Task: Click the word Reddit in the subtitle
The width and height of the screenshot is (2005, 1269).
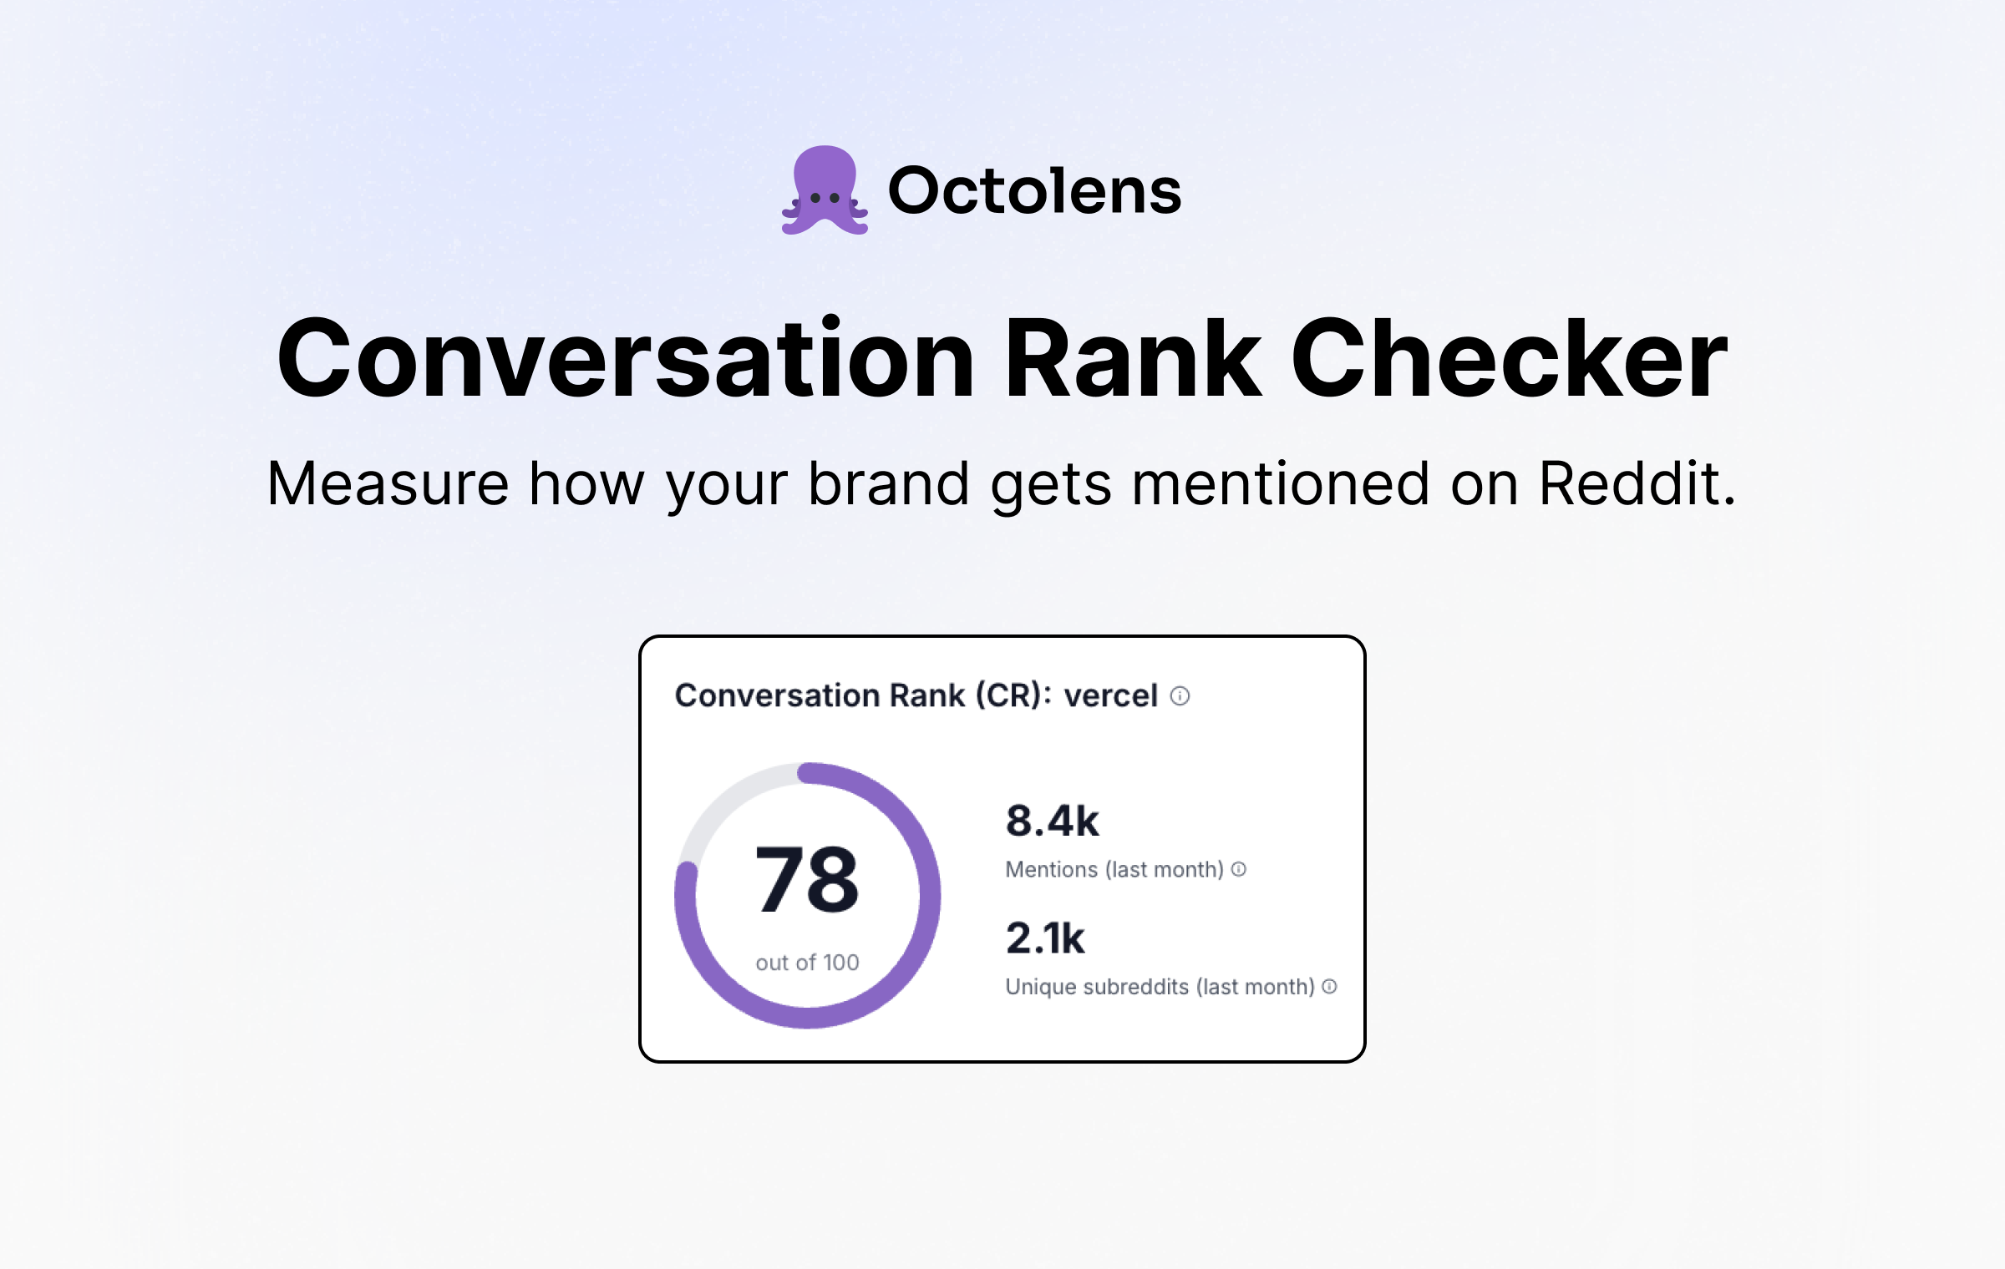Action: pos(1637,483)
